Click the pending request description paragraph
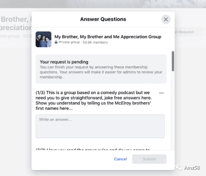Screen dimensions: 206x176 click(101, 72)
